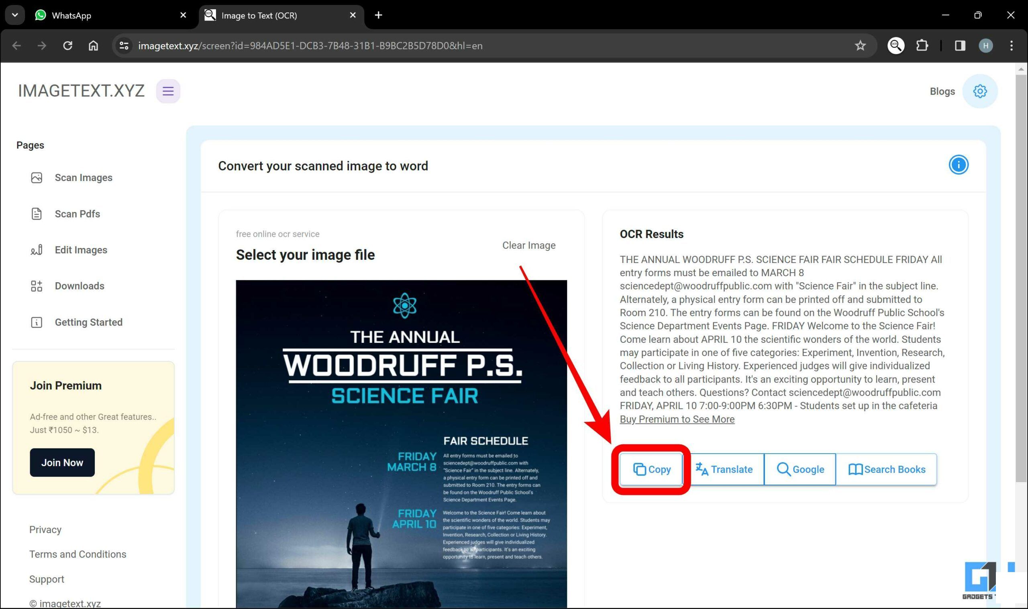1028x609 pixels.
Task: Open the hamburger menu in top left
Action: [167, 91]
